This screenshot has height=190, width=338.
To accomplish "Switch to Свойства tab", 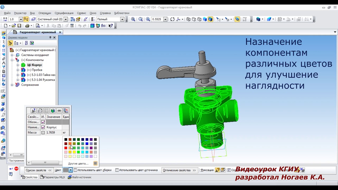I will pos(30,177).
